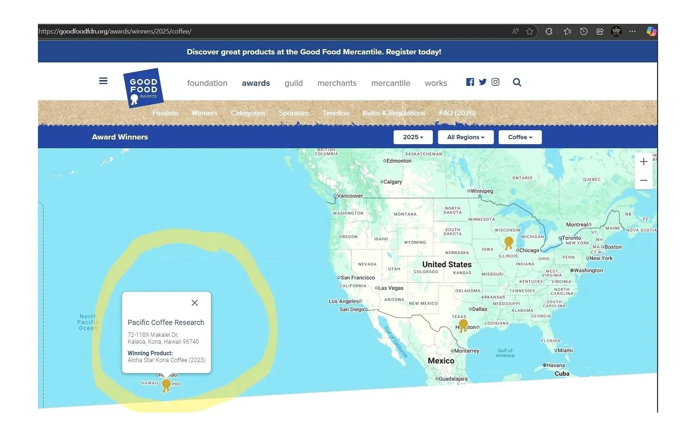
Task: Click the Pacific Coffee Research title
Action: pos(166,322)
